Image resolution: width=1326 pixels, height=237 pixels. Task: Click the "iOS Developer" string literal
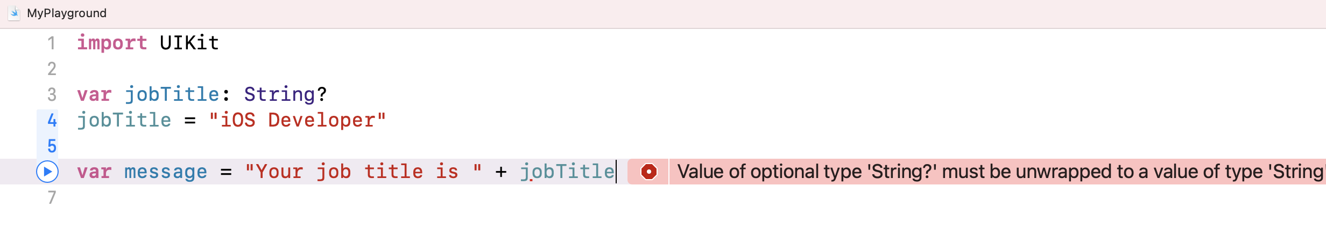click(x=297, y=120)
